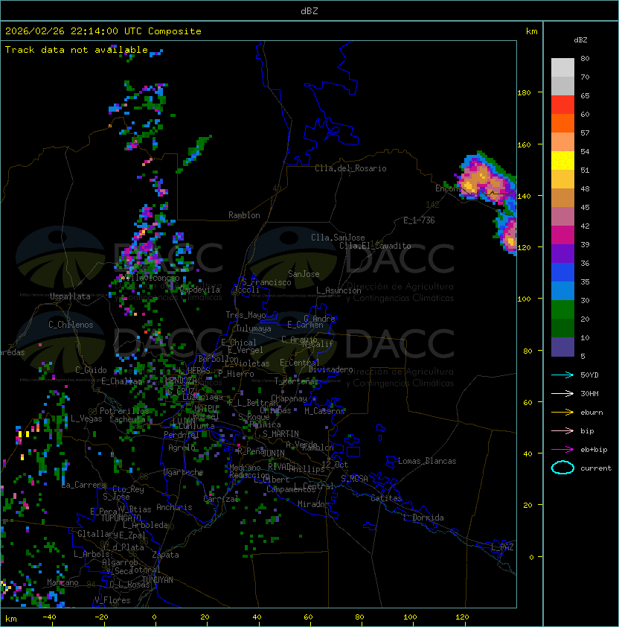Click the 'E_1-736' map label
Image resolution: width=619 pixels, height=627 pixels.
[x=419, y=220]
